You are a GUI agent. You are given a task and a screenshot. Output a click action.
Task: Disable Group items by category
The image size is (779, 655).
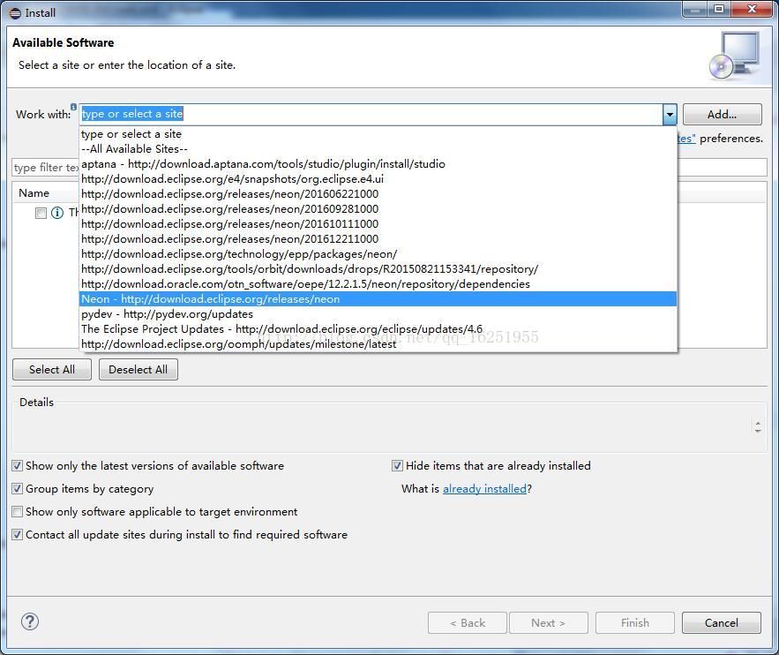[x=17, y=488]
